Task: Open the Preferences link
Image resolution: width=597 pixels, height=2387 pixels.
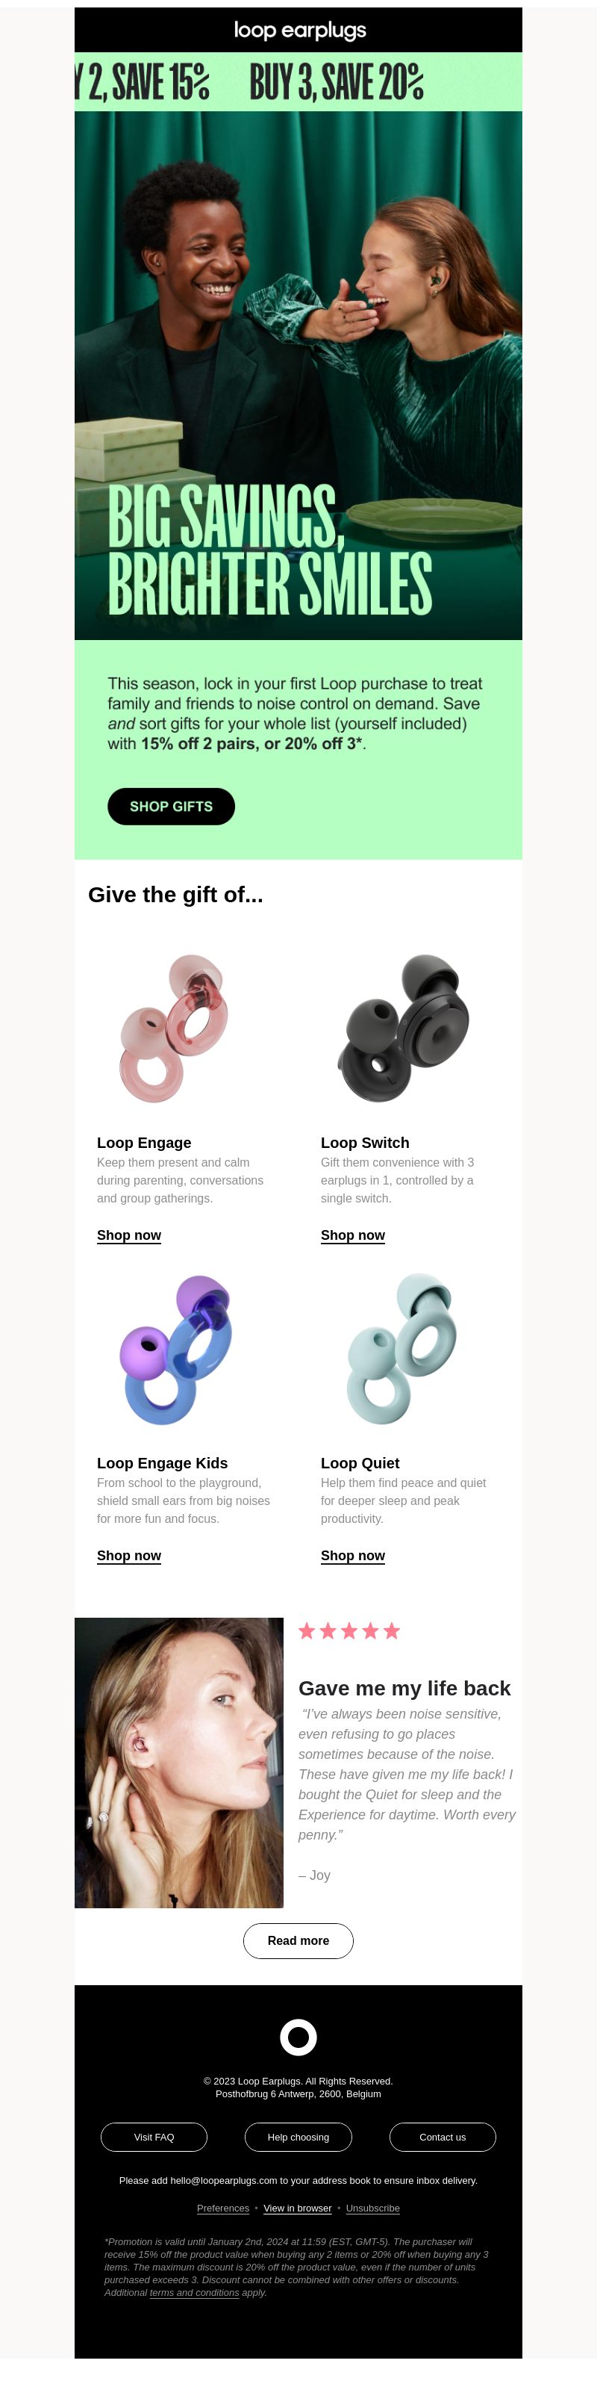Action: point(223,2208)
